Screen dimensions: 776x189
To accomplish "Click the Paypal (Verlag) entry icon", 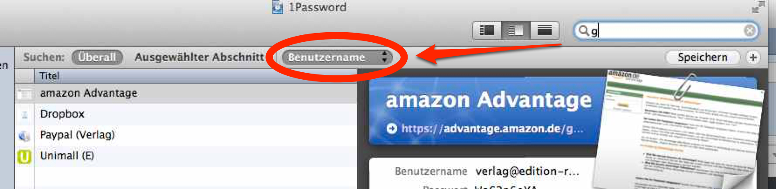I will [x=24, y=136].
